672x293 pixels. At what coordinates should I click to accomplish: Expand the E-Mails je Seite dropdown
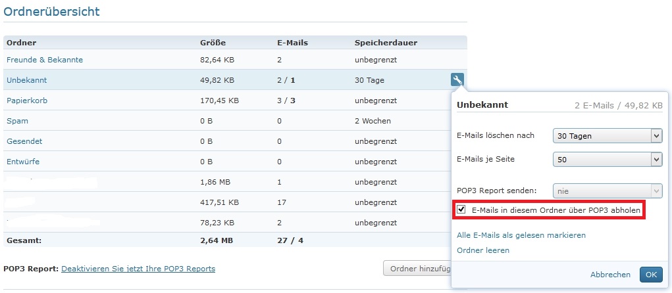[607, 160]
